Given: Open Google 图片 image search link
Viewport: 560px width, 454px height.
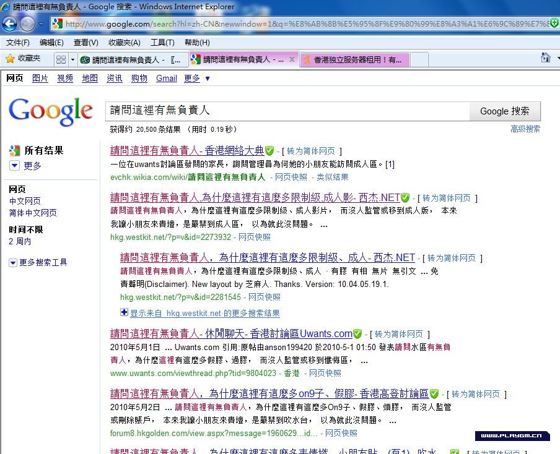Looking at the screenshot, I should click(x=40, y=78).
